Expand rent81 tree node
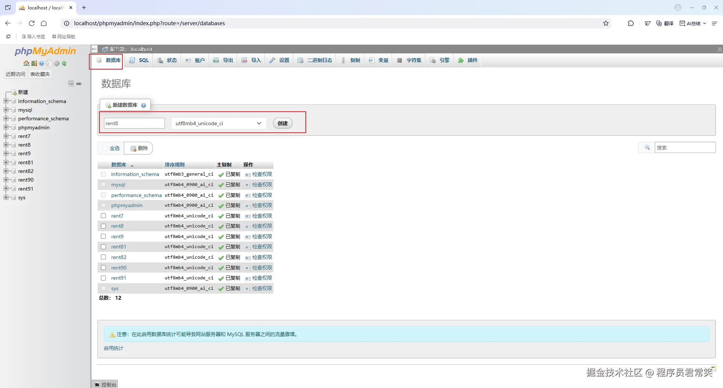The height and width of the screenshot is (388, 723). [x=6, y=162]
